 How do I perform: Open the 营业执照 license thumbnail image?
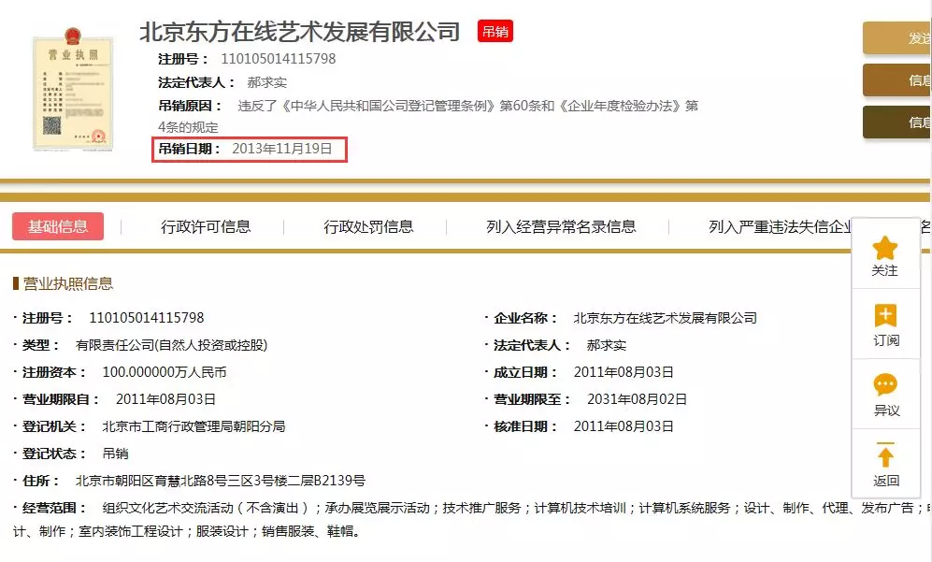click(x=72, y=93)
